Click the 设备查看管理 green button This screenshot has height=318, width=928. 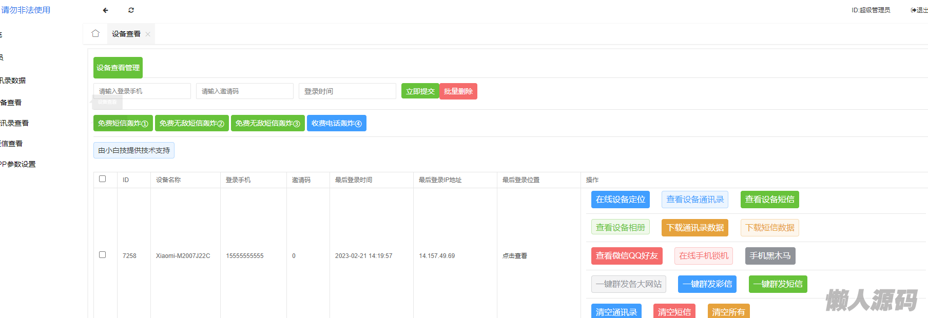(x=118, y=68)
